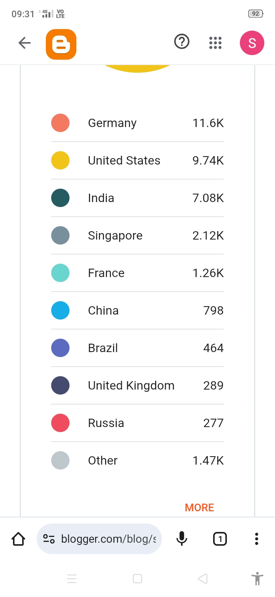The width and height of the screenshot is (275, 597).
Task: Tap the back arrow icon
Action: coord(24,43)
